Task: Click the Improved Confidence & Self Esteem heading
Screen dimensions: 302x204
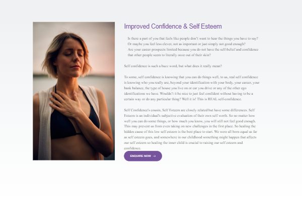Action: click(173, 27)
